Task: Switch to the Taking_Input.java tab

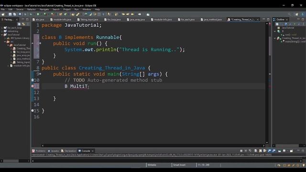Action: click(x=87, y=20)
